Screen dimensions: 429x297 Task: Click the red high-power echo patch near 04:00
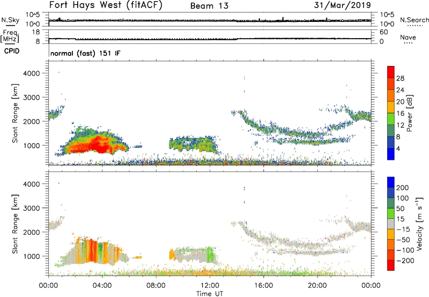(102, 144)
